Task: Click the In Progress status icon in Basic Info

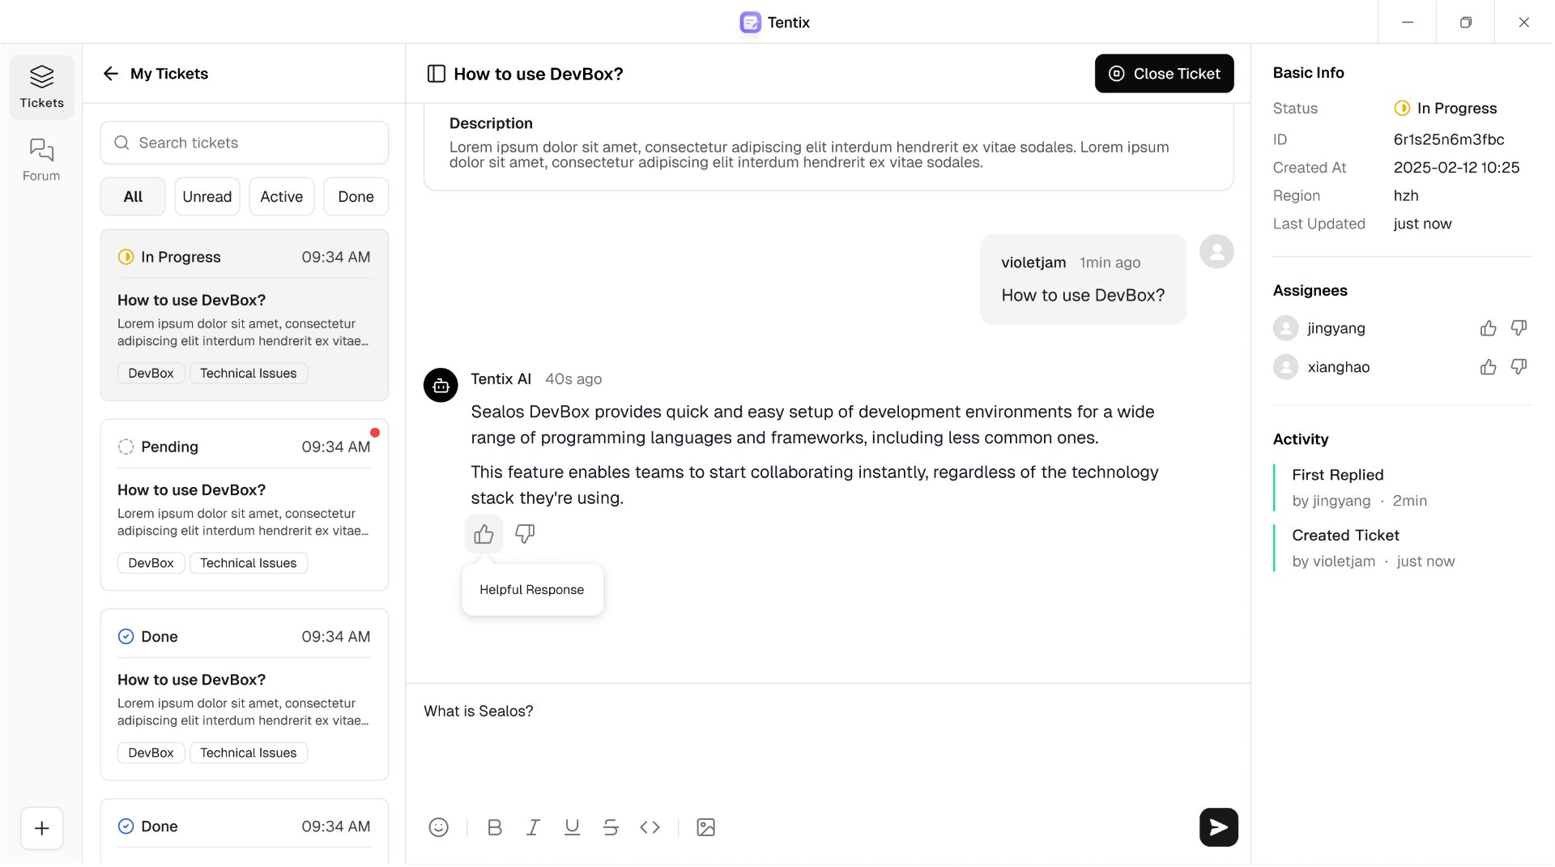Action: pyautogui.click(x=1402, y=109)
